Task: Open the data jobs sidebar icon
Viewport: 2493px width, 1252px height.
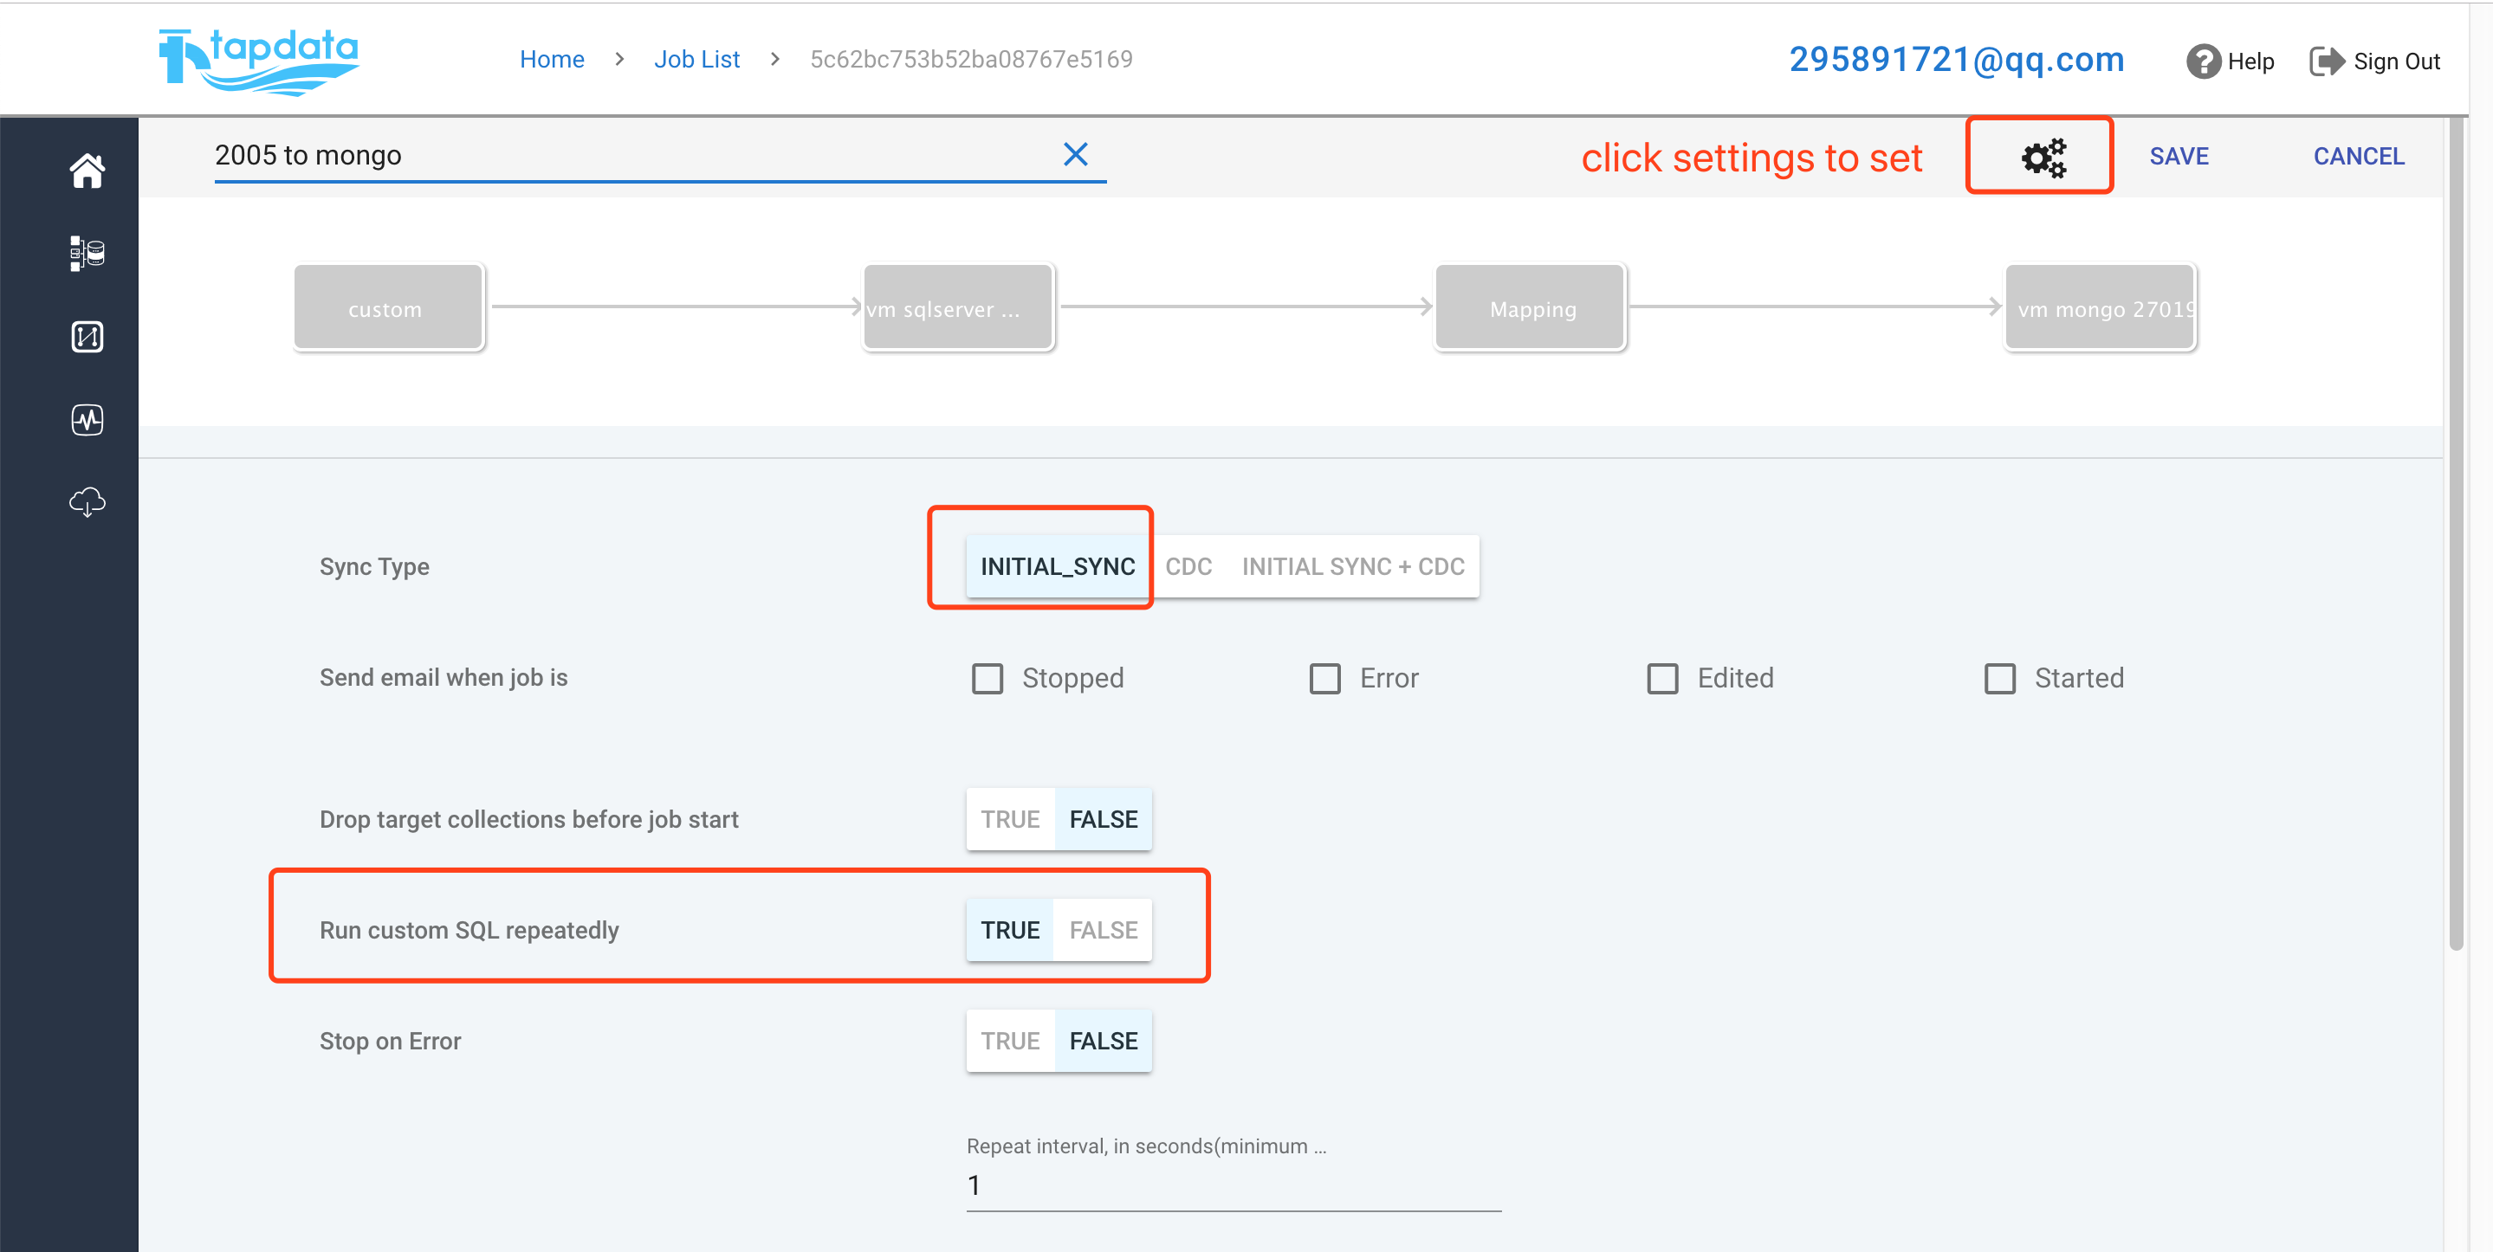Action: coord(87,337)
